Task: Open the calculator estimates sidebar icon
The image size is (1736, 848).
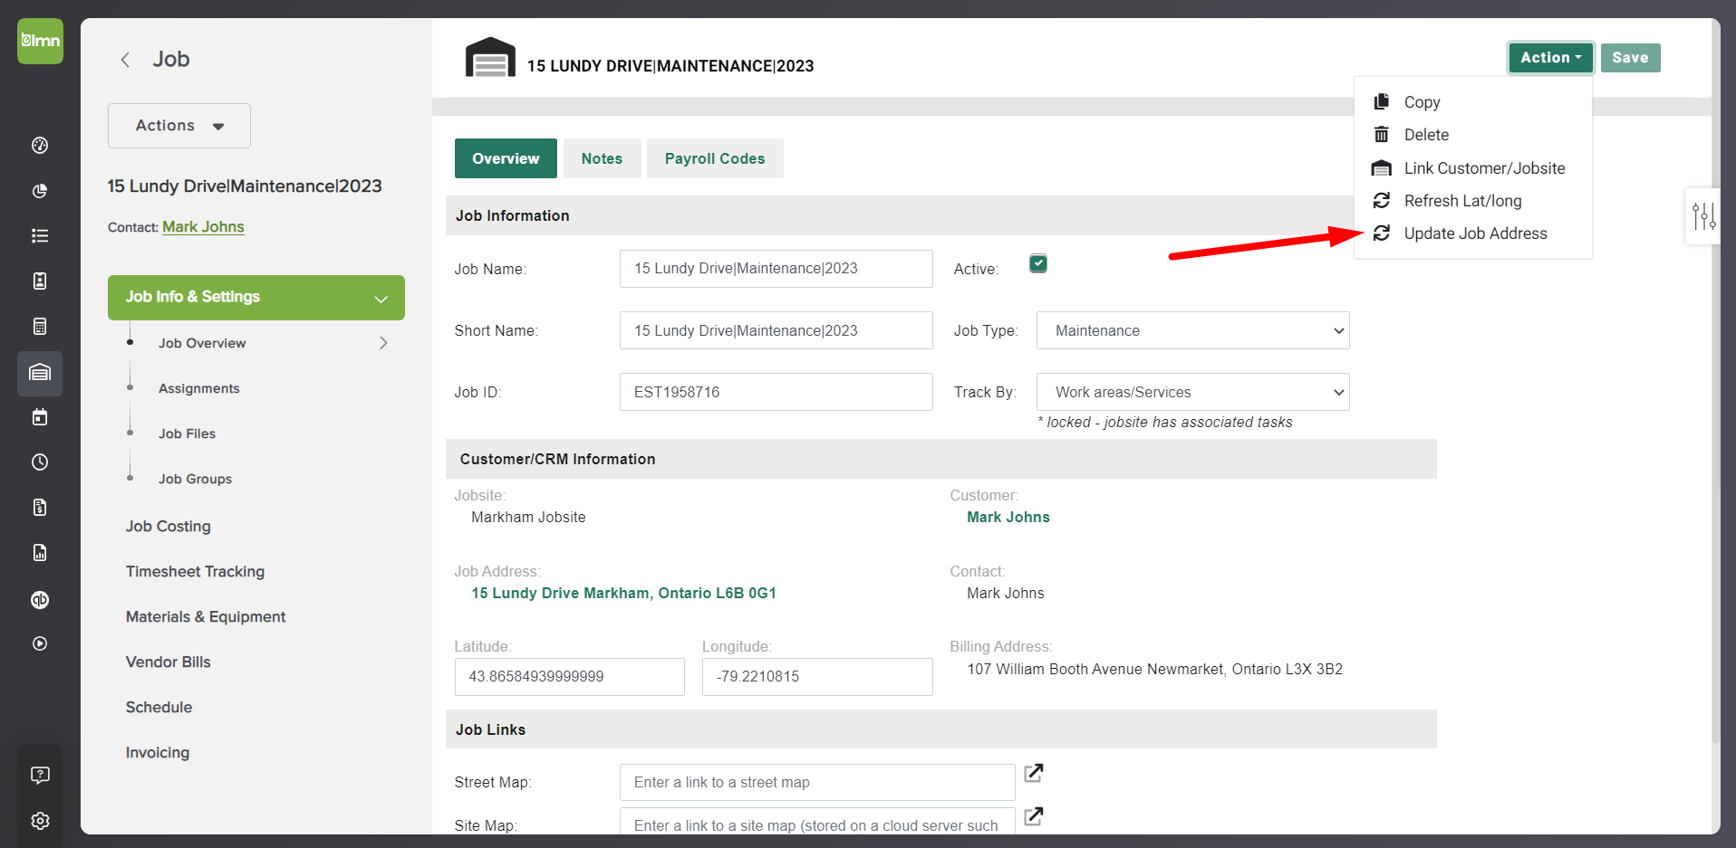Action: [x=40, y=327]
